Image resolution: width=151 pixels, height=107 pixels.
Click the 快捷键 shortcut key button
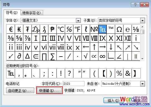click(x=49, y=90)
